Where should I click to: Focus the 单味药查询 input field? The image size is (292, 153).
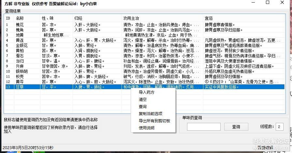[204, 127]
